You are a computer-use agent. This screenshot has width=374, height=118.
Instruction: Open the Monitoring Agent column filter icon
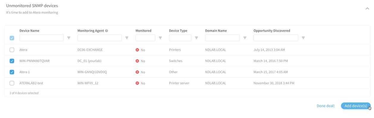coord(127,38)
